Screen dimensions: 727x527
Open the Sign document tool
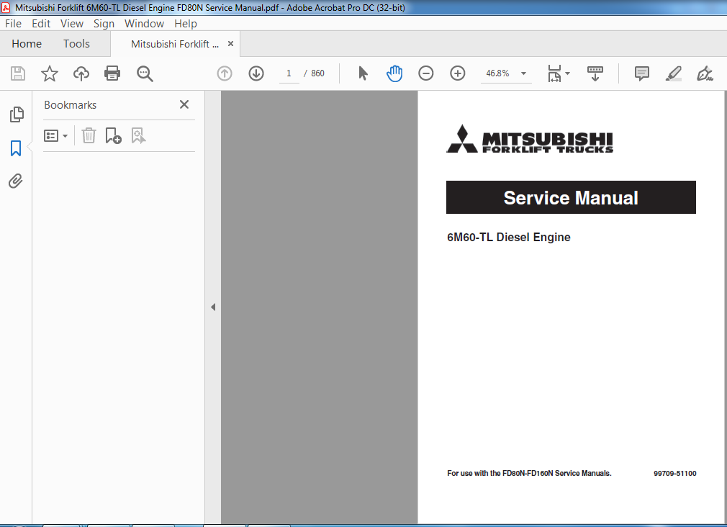point(705,73)
